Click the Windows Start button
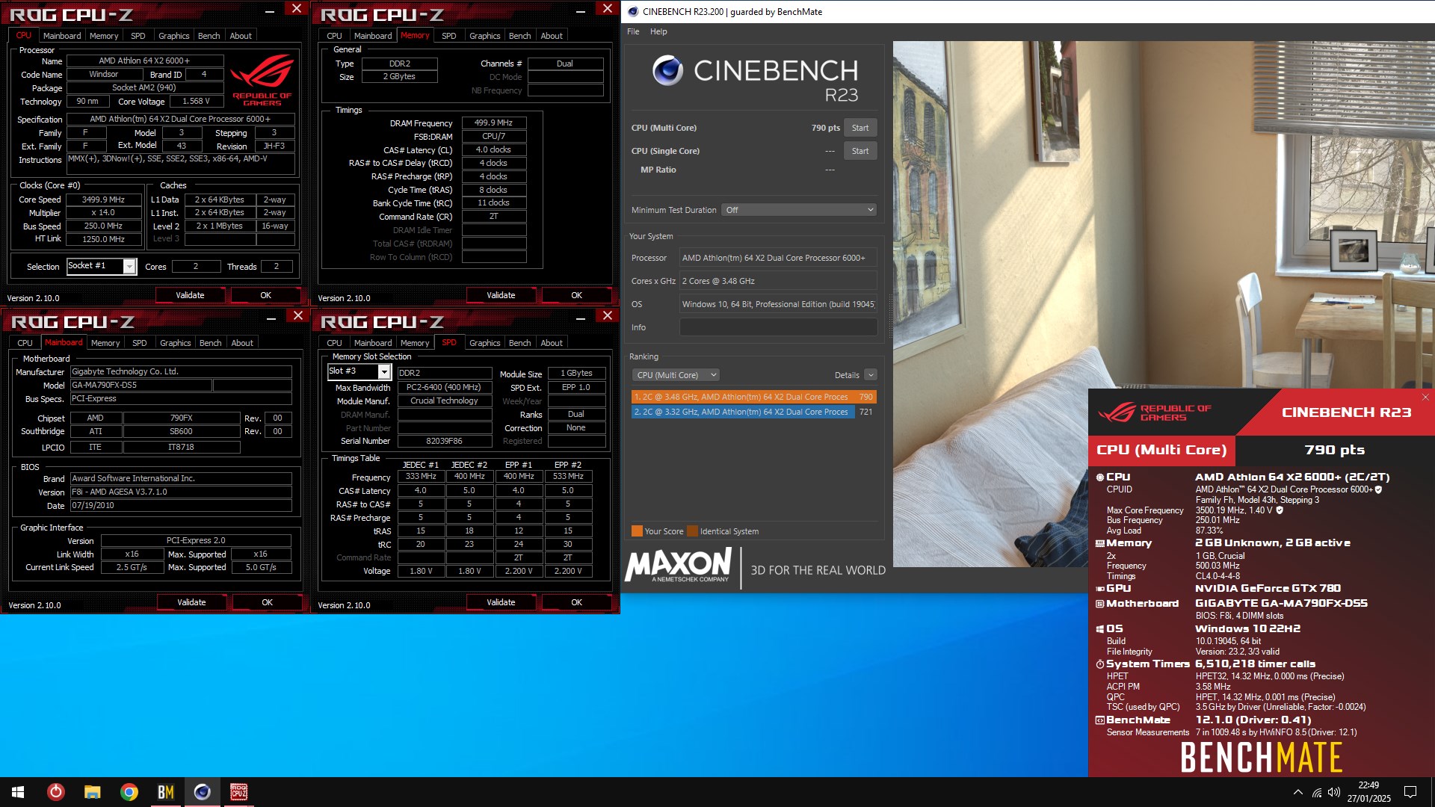Viewport: 1435px width, 807px height. [18, 792]
